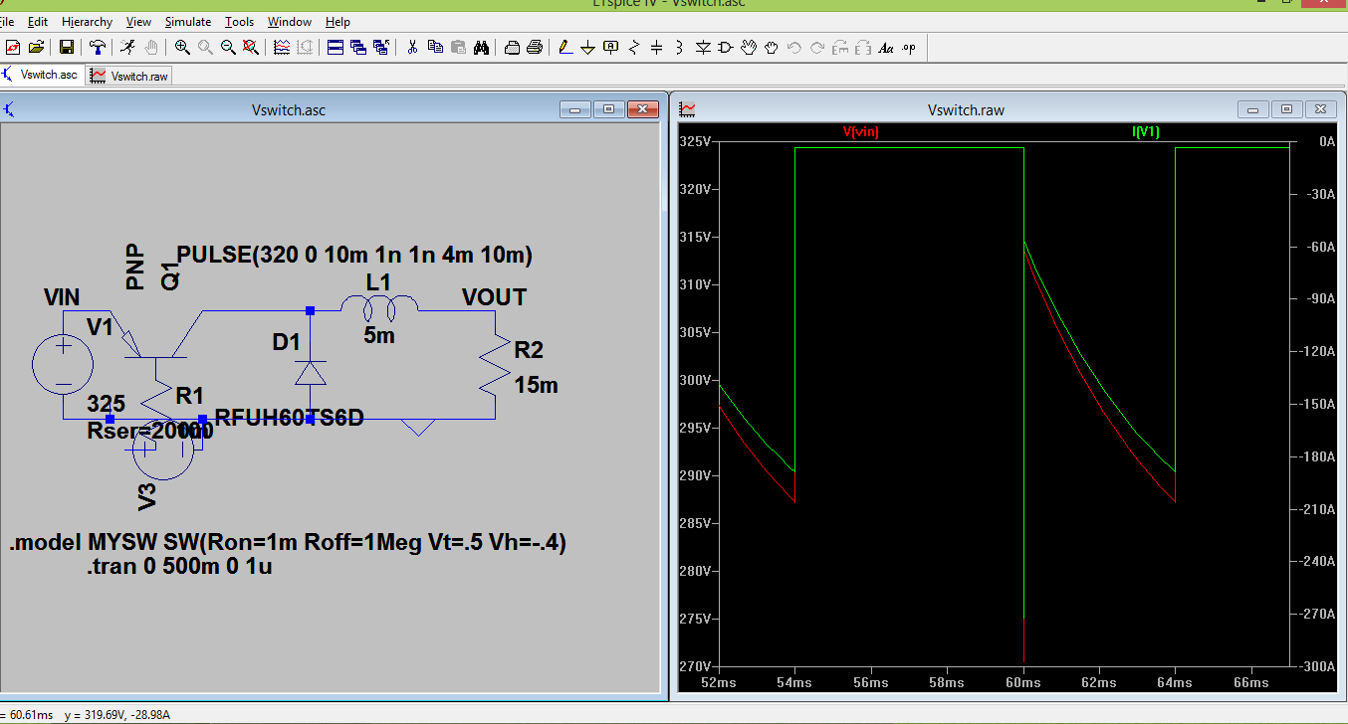Select the Cut scissors tool

coord(412,47)
